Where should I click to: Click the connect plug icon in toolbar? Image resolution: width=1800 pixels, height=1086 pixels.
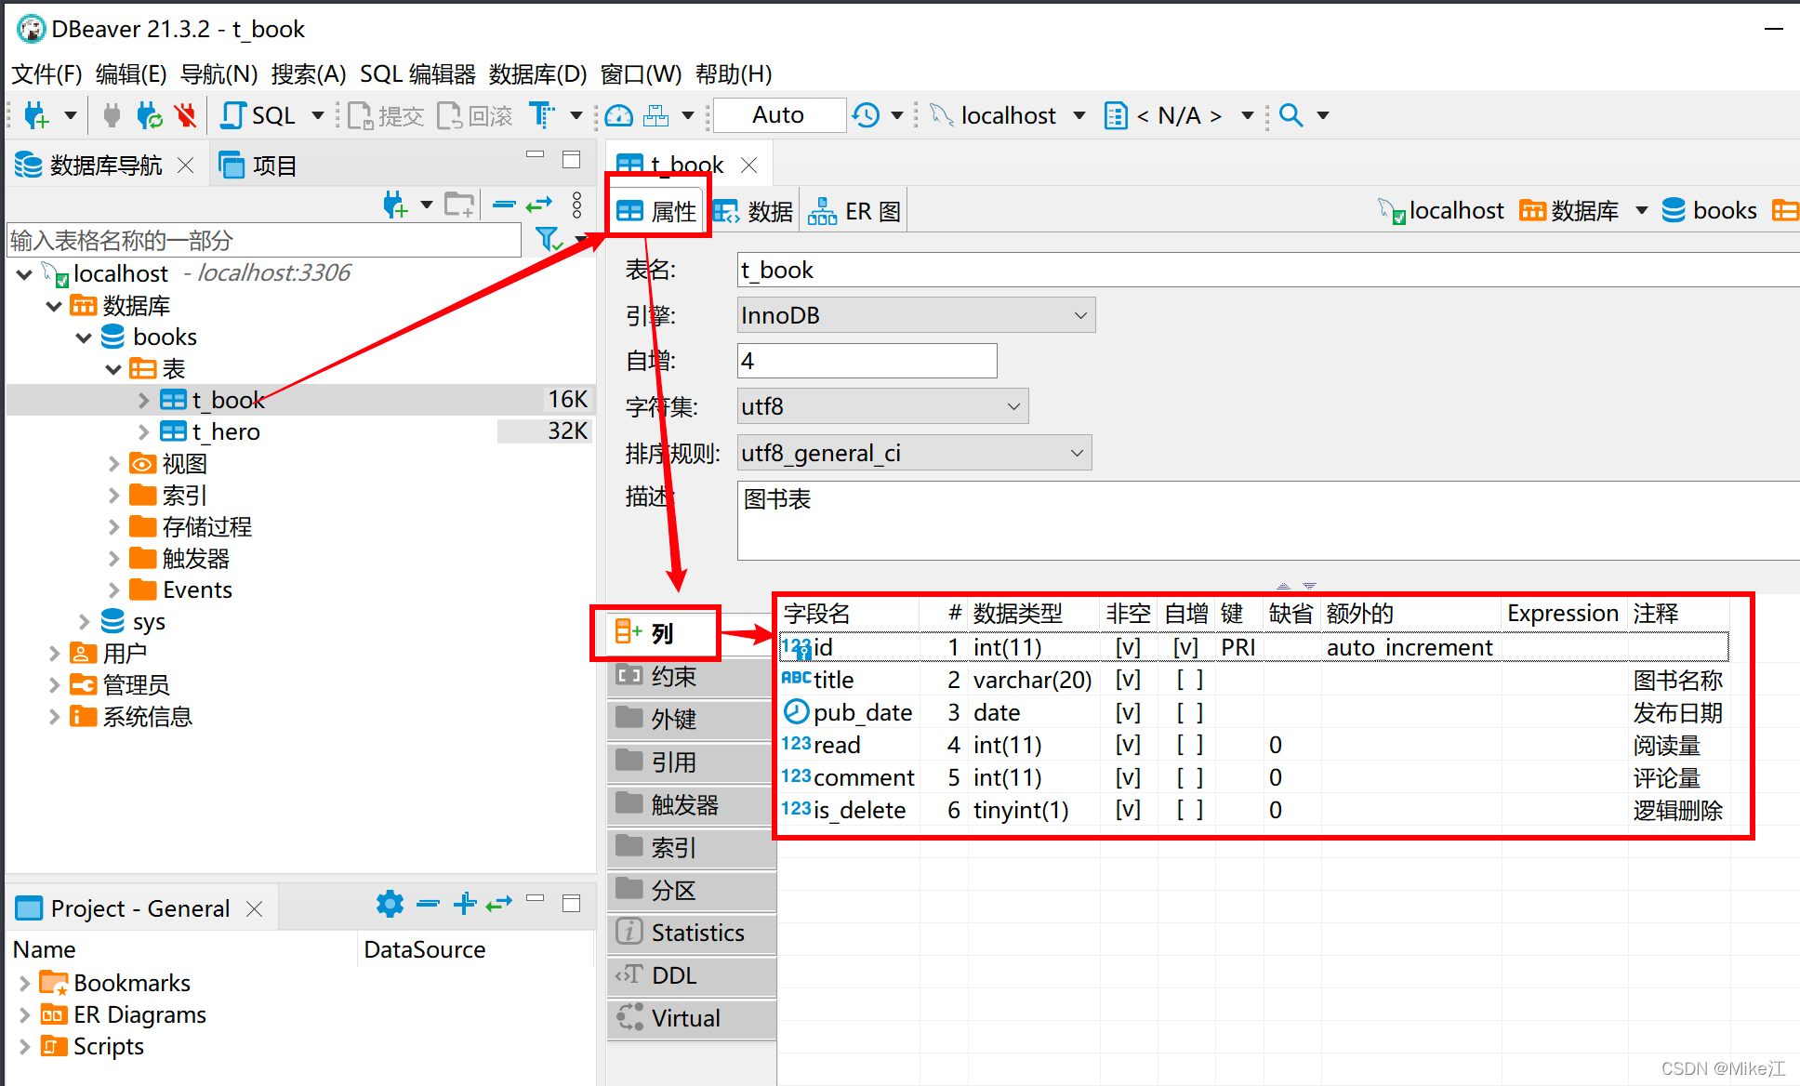tap(112, 115)
